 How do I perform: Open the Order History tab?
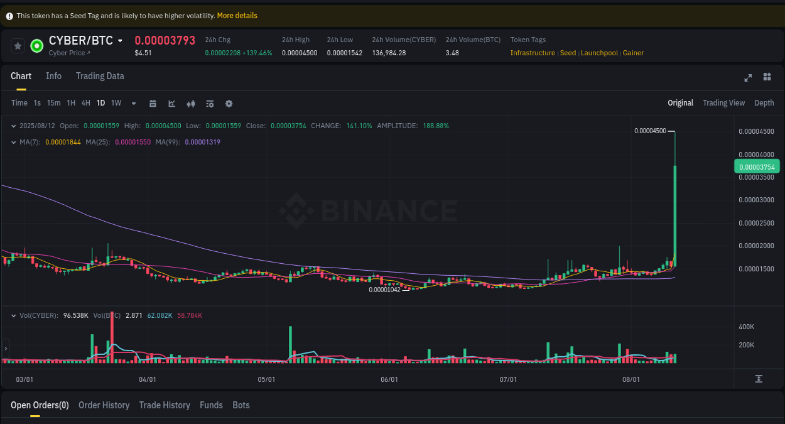point(104,405)
